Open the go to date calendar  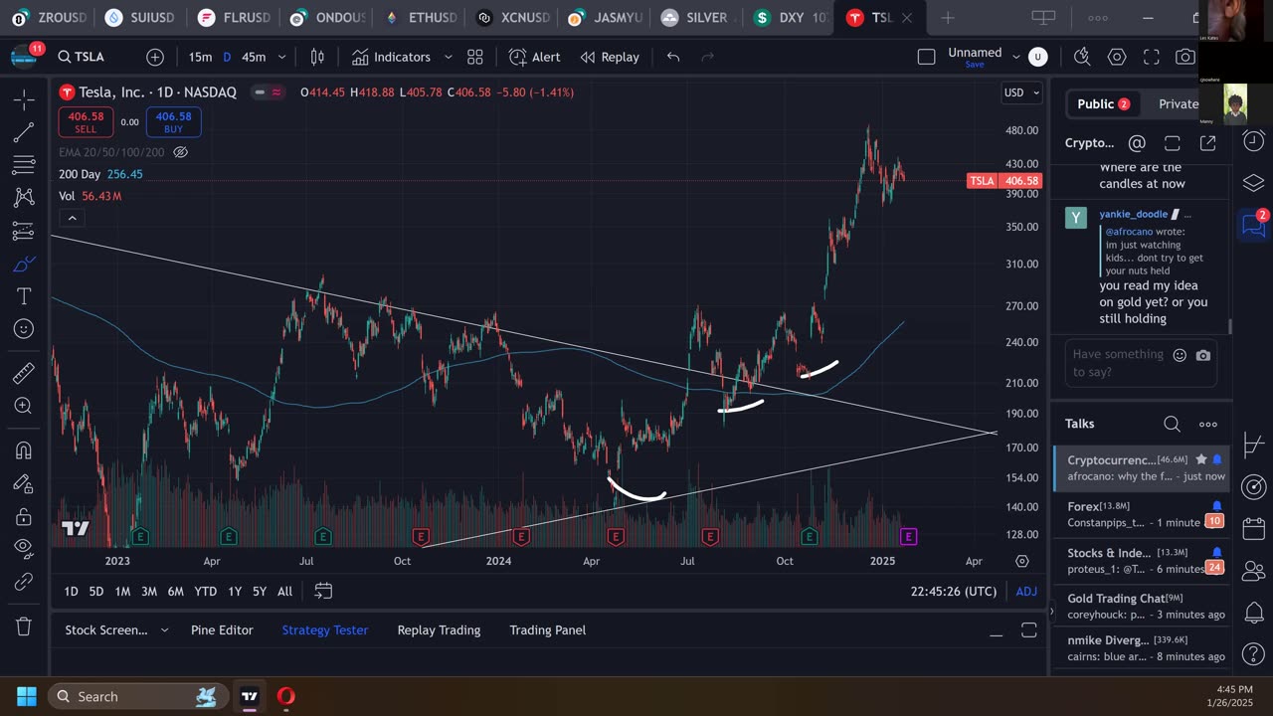[323, 591]
